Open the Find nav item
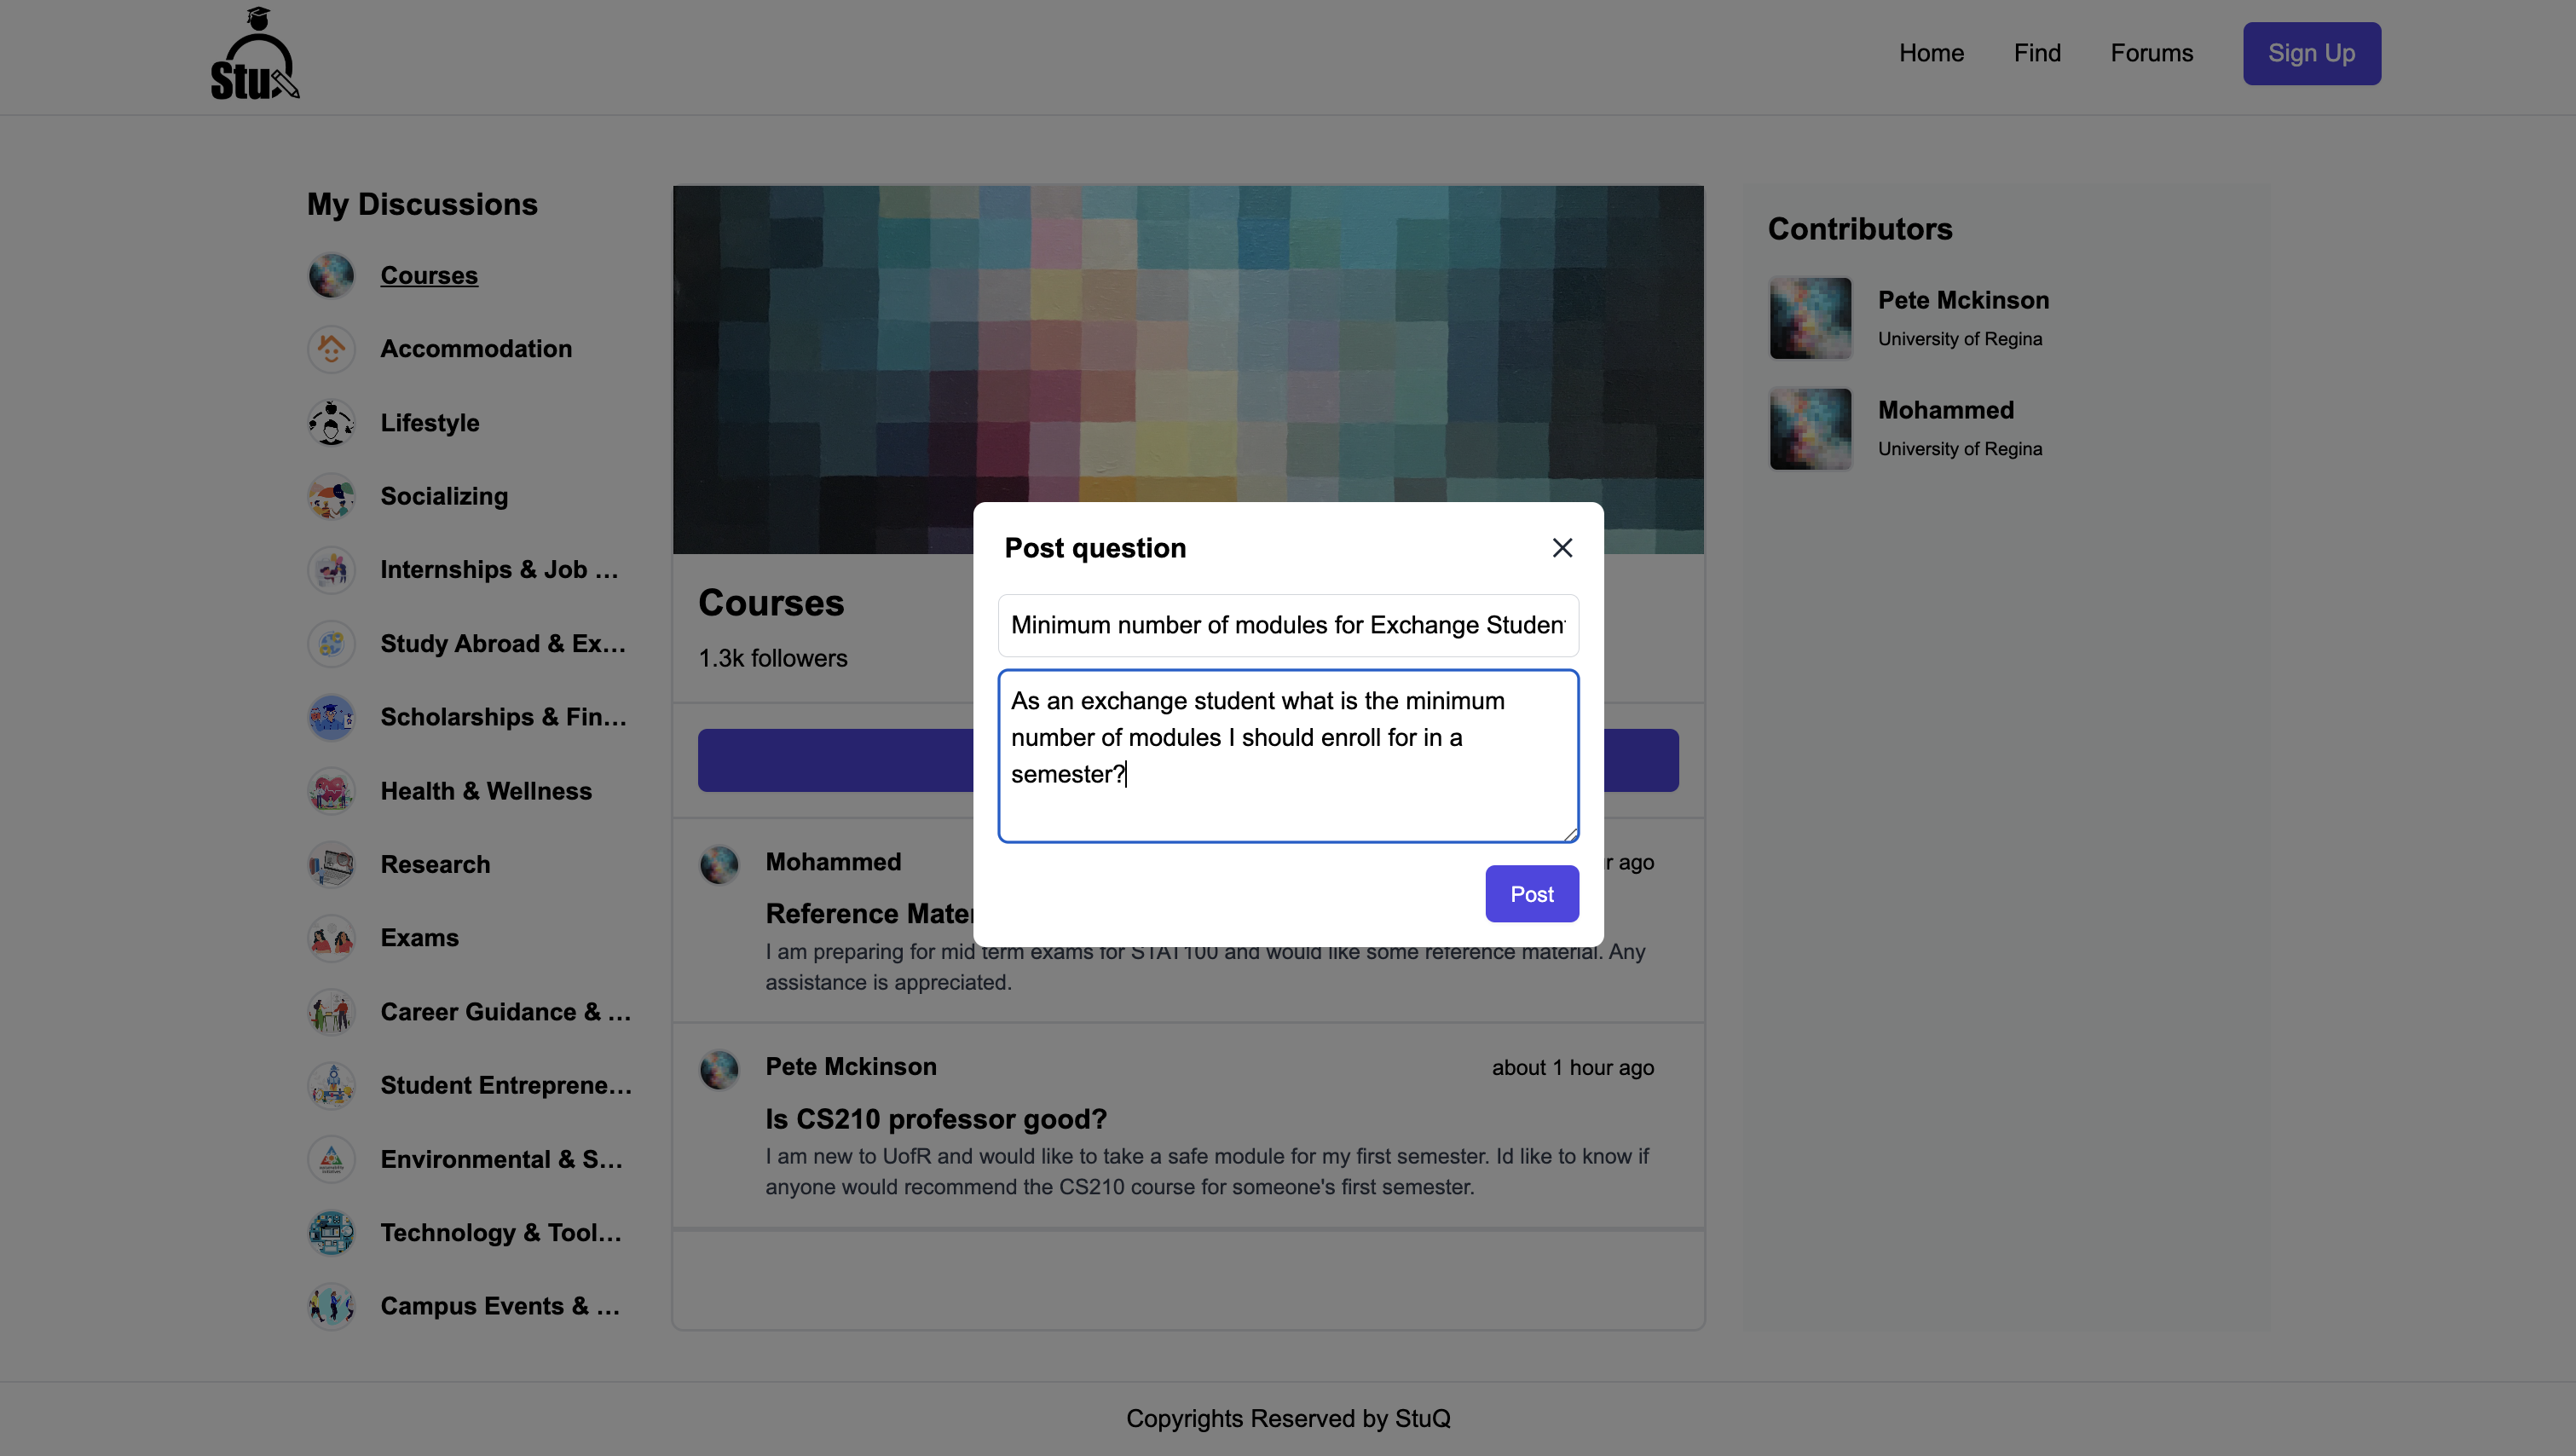2576x1456 pixels. click(x=2037, y=53)
